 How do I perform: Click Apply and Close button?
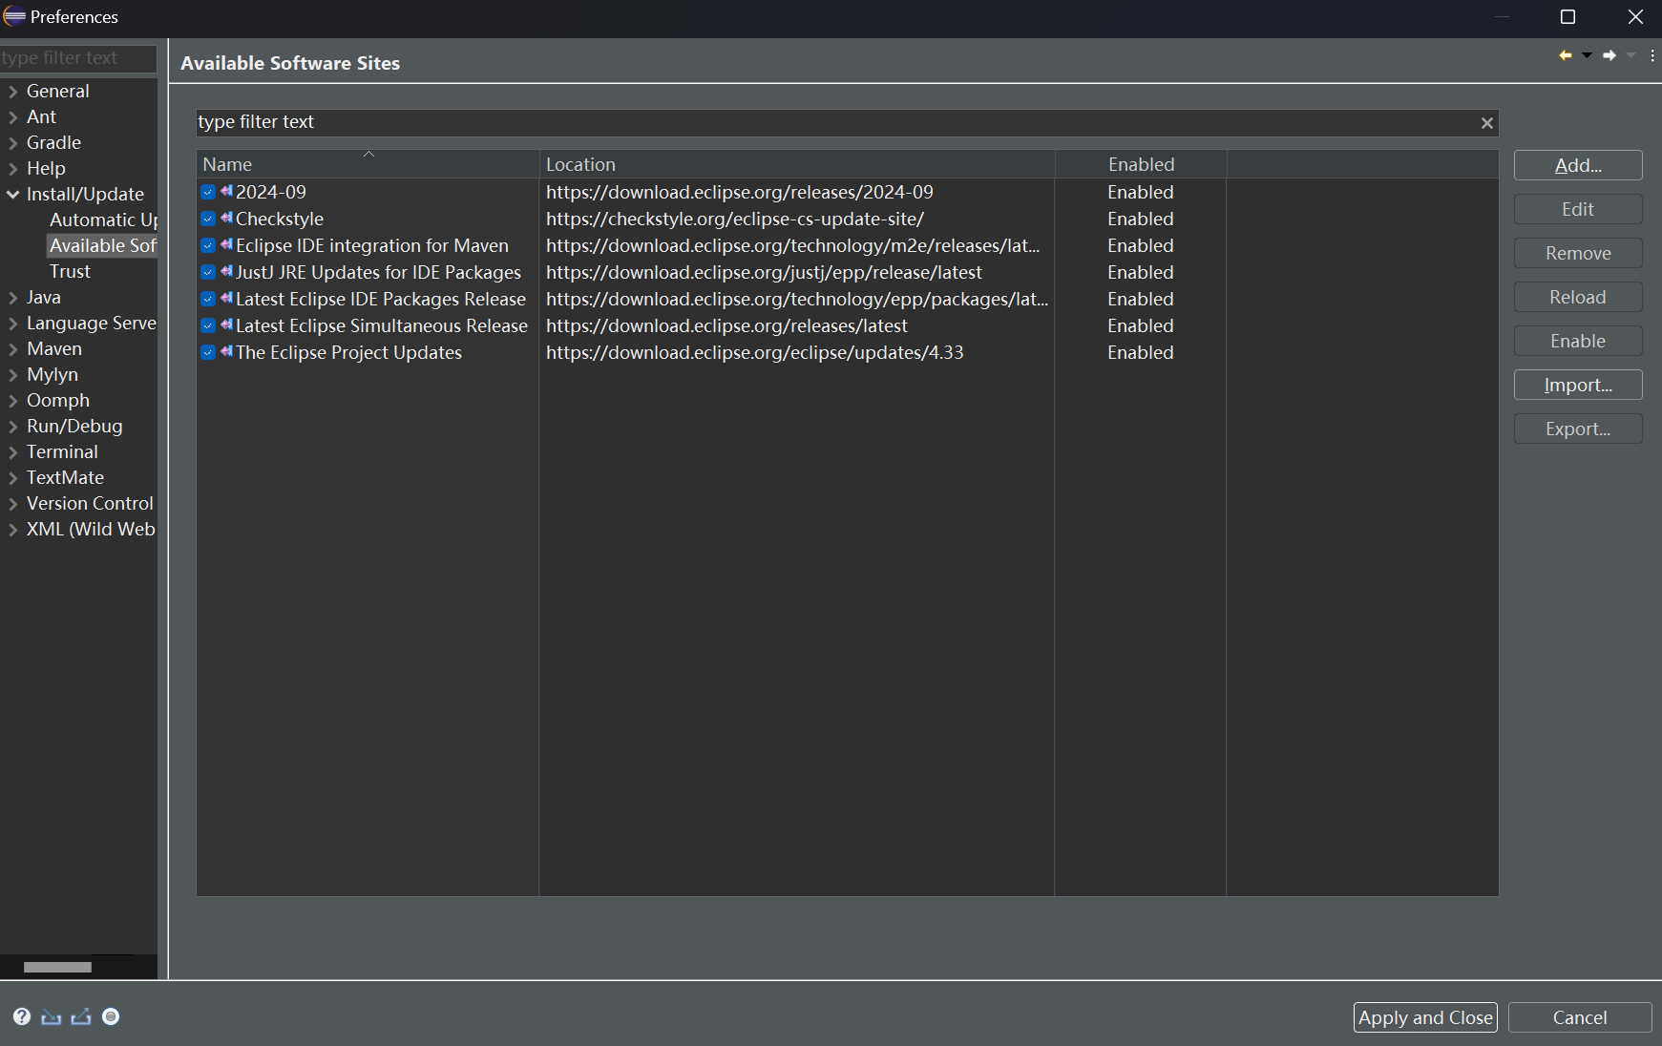tap(1425, 1017)
